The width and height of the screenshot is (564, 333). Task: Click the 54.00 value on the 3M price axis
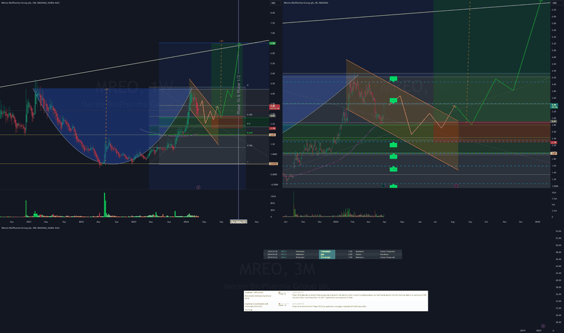[x=558, y=231]
